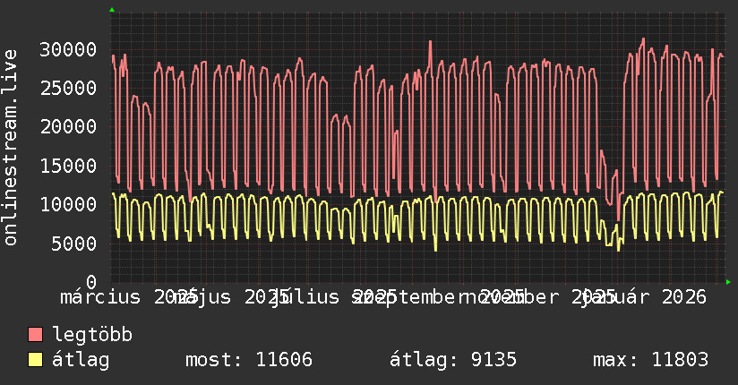This screenshot has height=385, width=738.
Task: Click the átlag legend label beside the yellow swatch
Action: tap(81, 360)
